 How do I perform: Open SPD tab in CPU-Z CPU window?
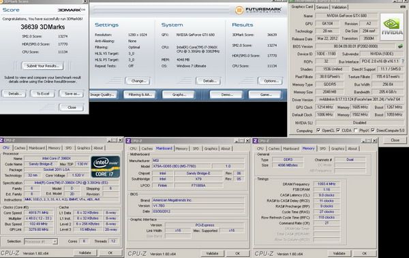[69, 148]
